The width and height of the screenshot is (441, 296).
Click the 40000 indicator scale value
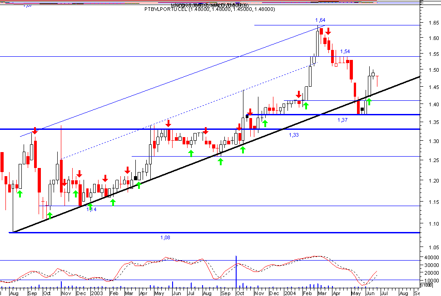[432, 257]
